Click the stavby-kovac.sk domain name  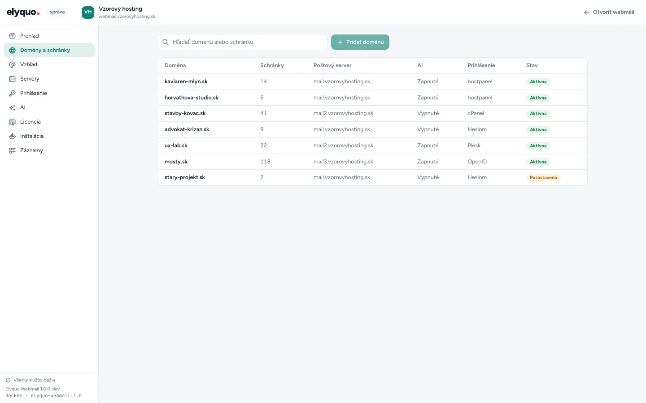click(185, 113)
